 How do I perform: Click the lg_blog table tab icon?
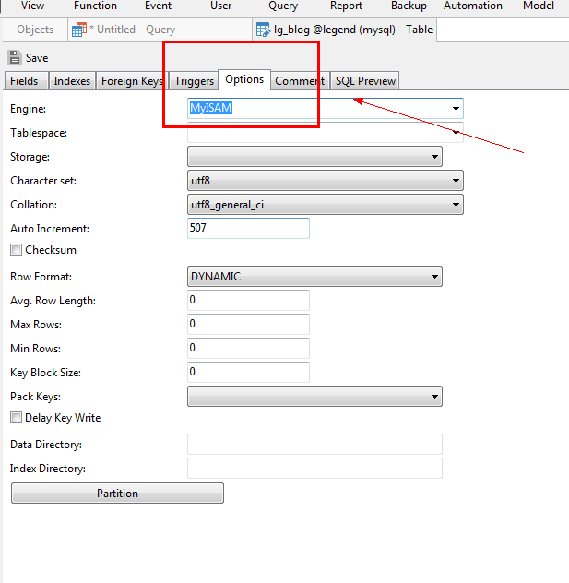[x=263, y=30]
